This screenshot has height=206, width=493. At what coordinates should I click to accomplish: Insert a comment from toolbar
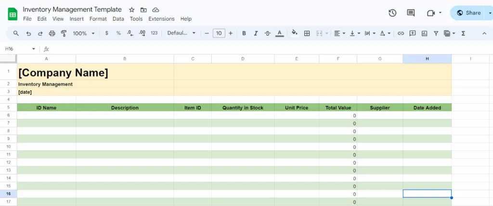click(413, 33)
